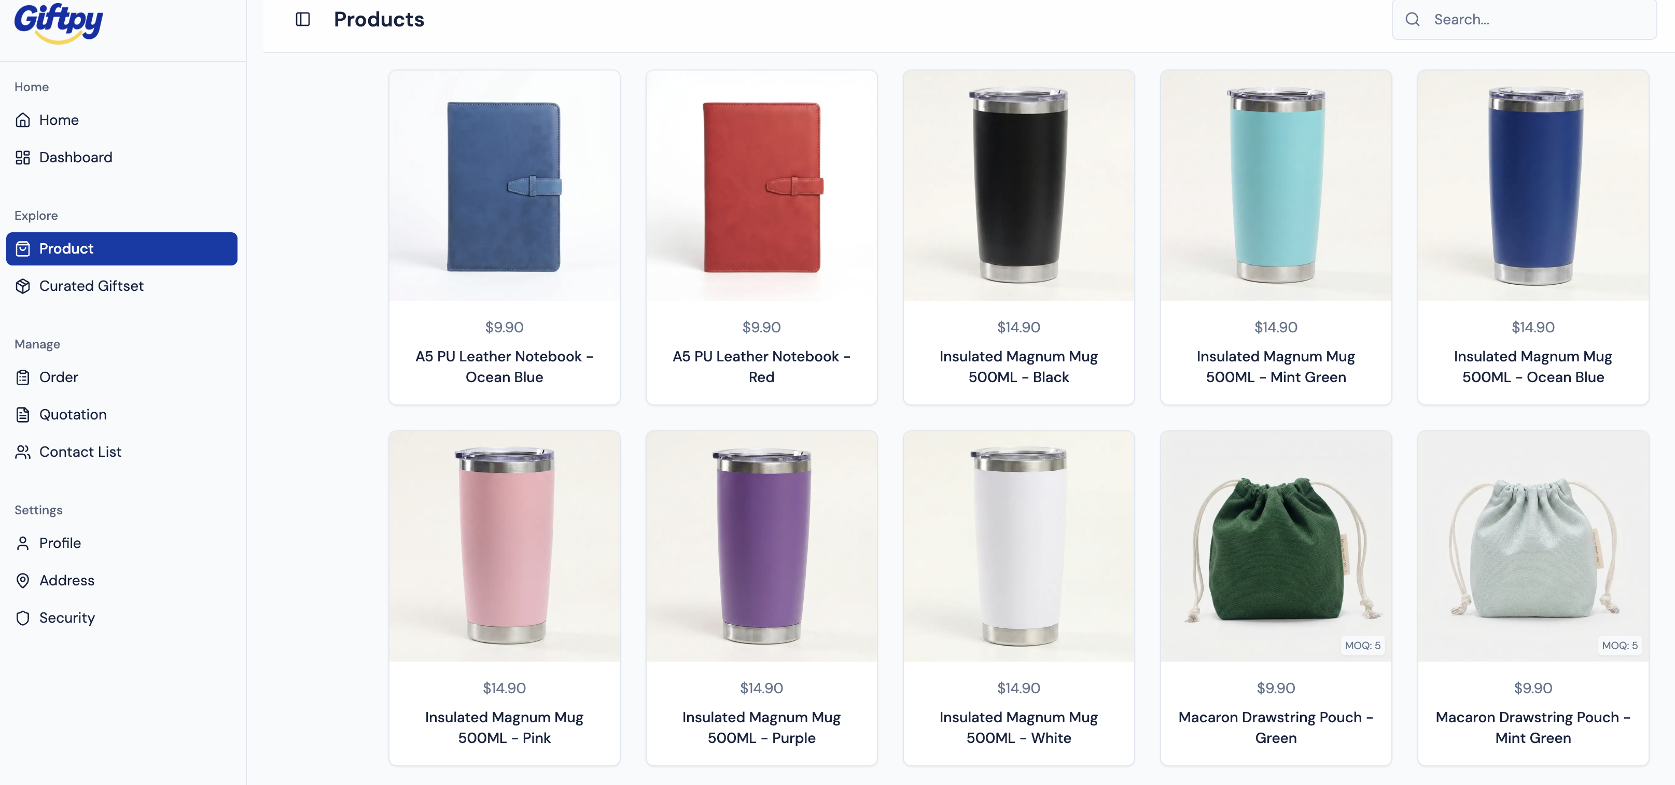Click the Curated Giftset box icon
The height and width of the screenshot is (785, 1675).
coord(23,286)
